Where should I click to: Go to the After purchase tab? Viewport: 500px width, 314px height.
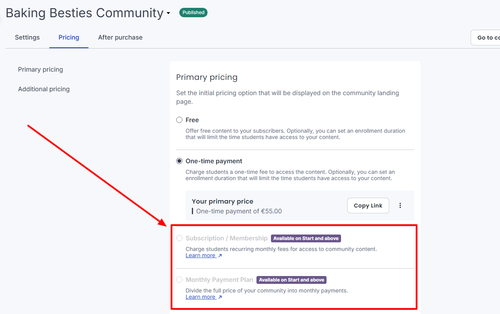click(120, 38)
